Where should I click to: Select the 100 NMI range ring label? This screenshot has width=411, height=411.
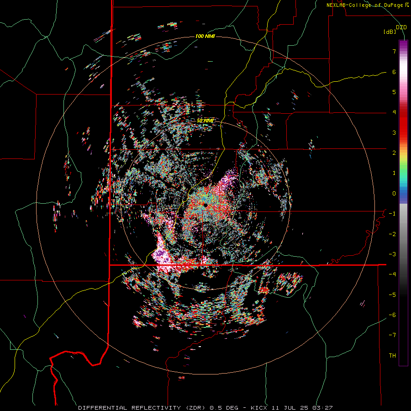pyautogui.click(x=205, y=36)
